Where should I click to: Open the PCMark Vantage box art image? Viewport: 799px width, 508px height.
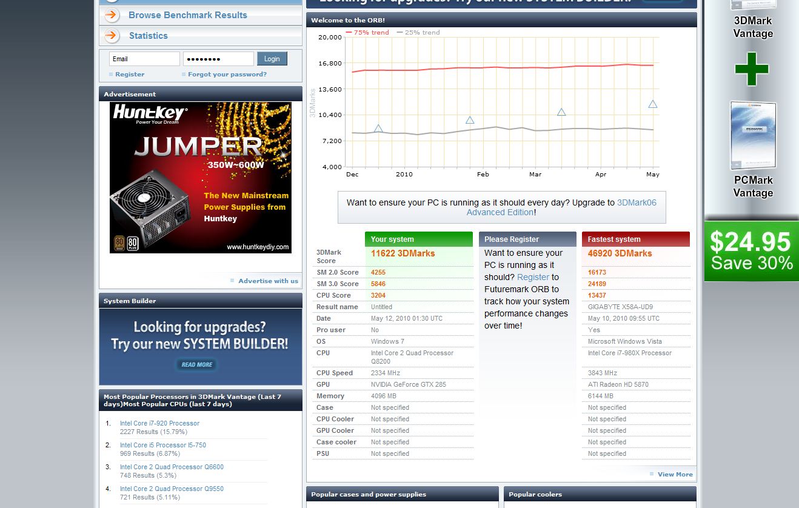coord(753,136)
